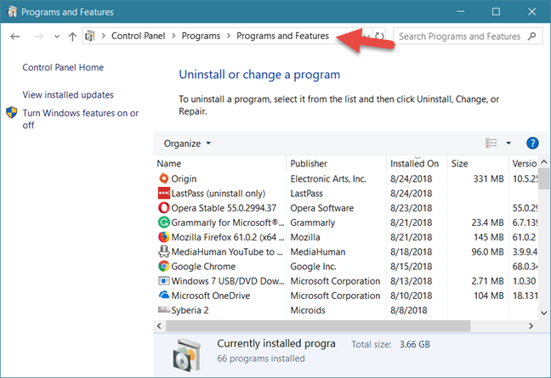Viewport: 551px width, 378px height.
Task: Select MediaHuman YouTube to entry
Action: tap(227, 251)
